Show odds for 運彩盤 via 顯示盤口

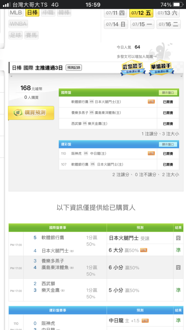pyautogui.click(x=168, y=145)
